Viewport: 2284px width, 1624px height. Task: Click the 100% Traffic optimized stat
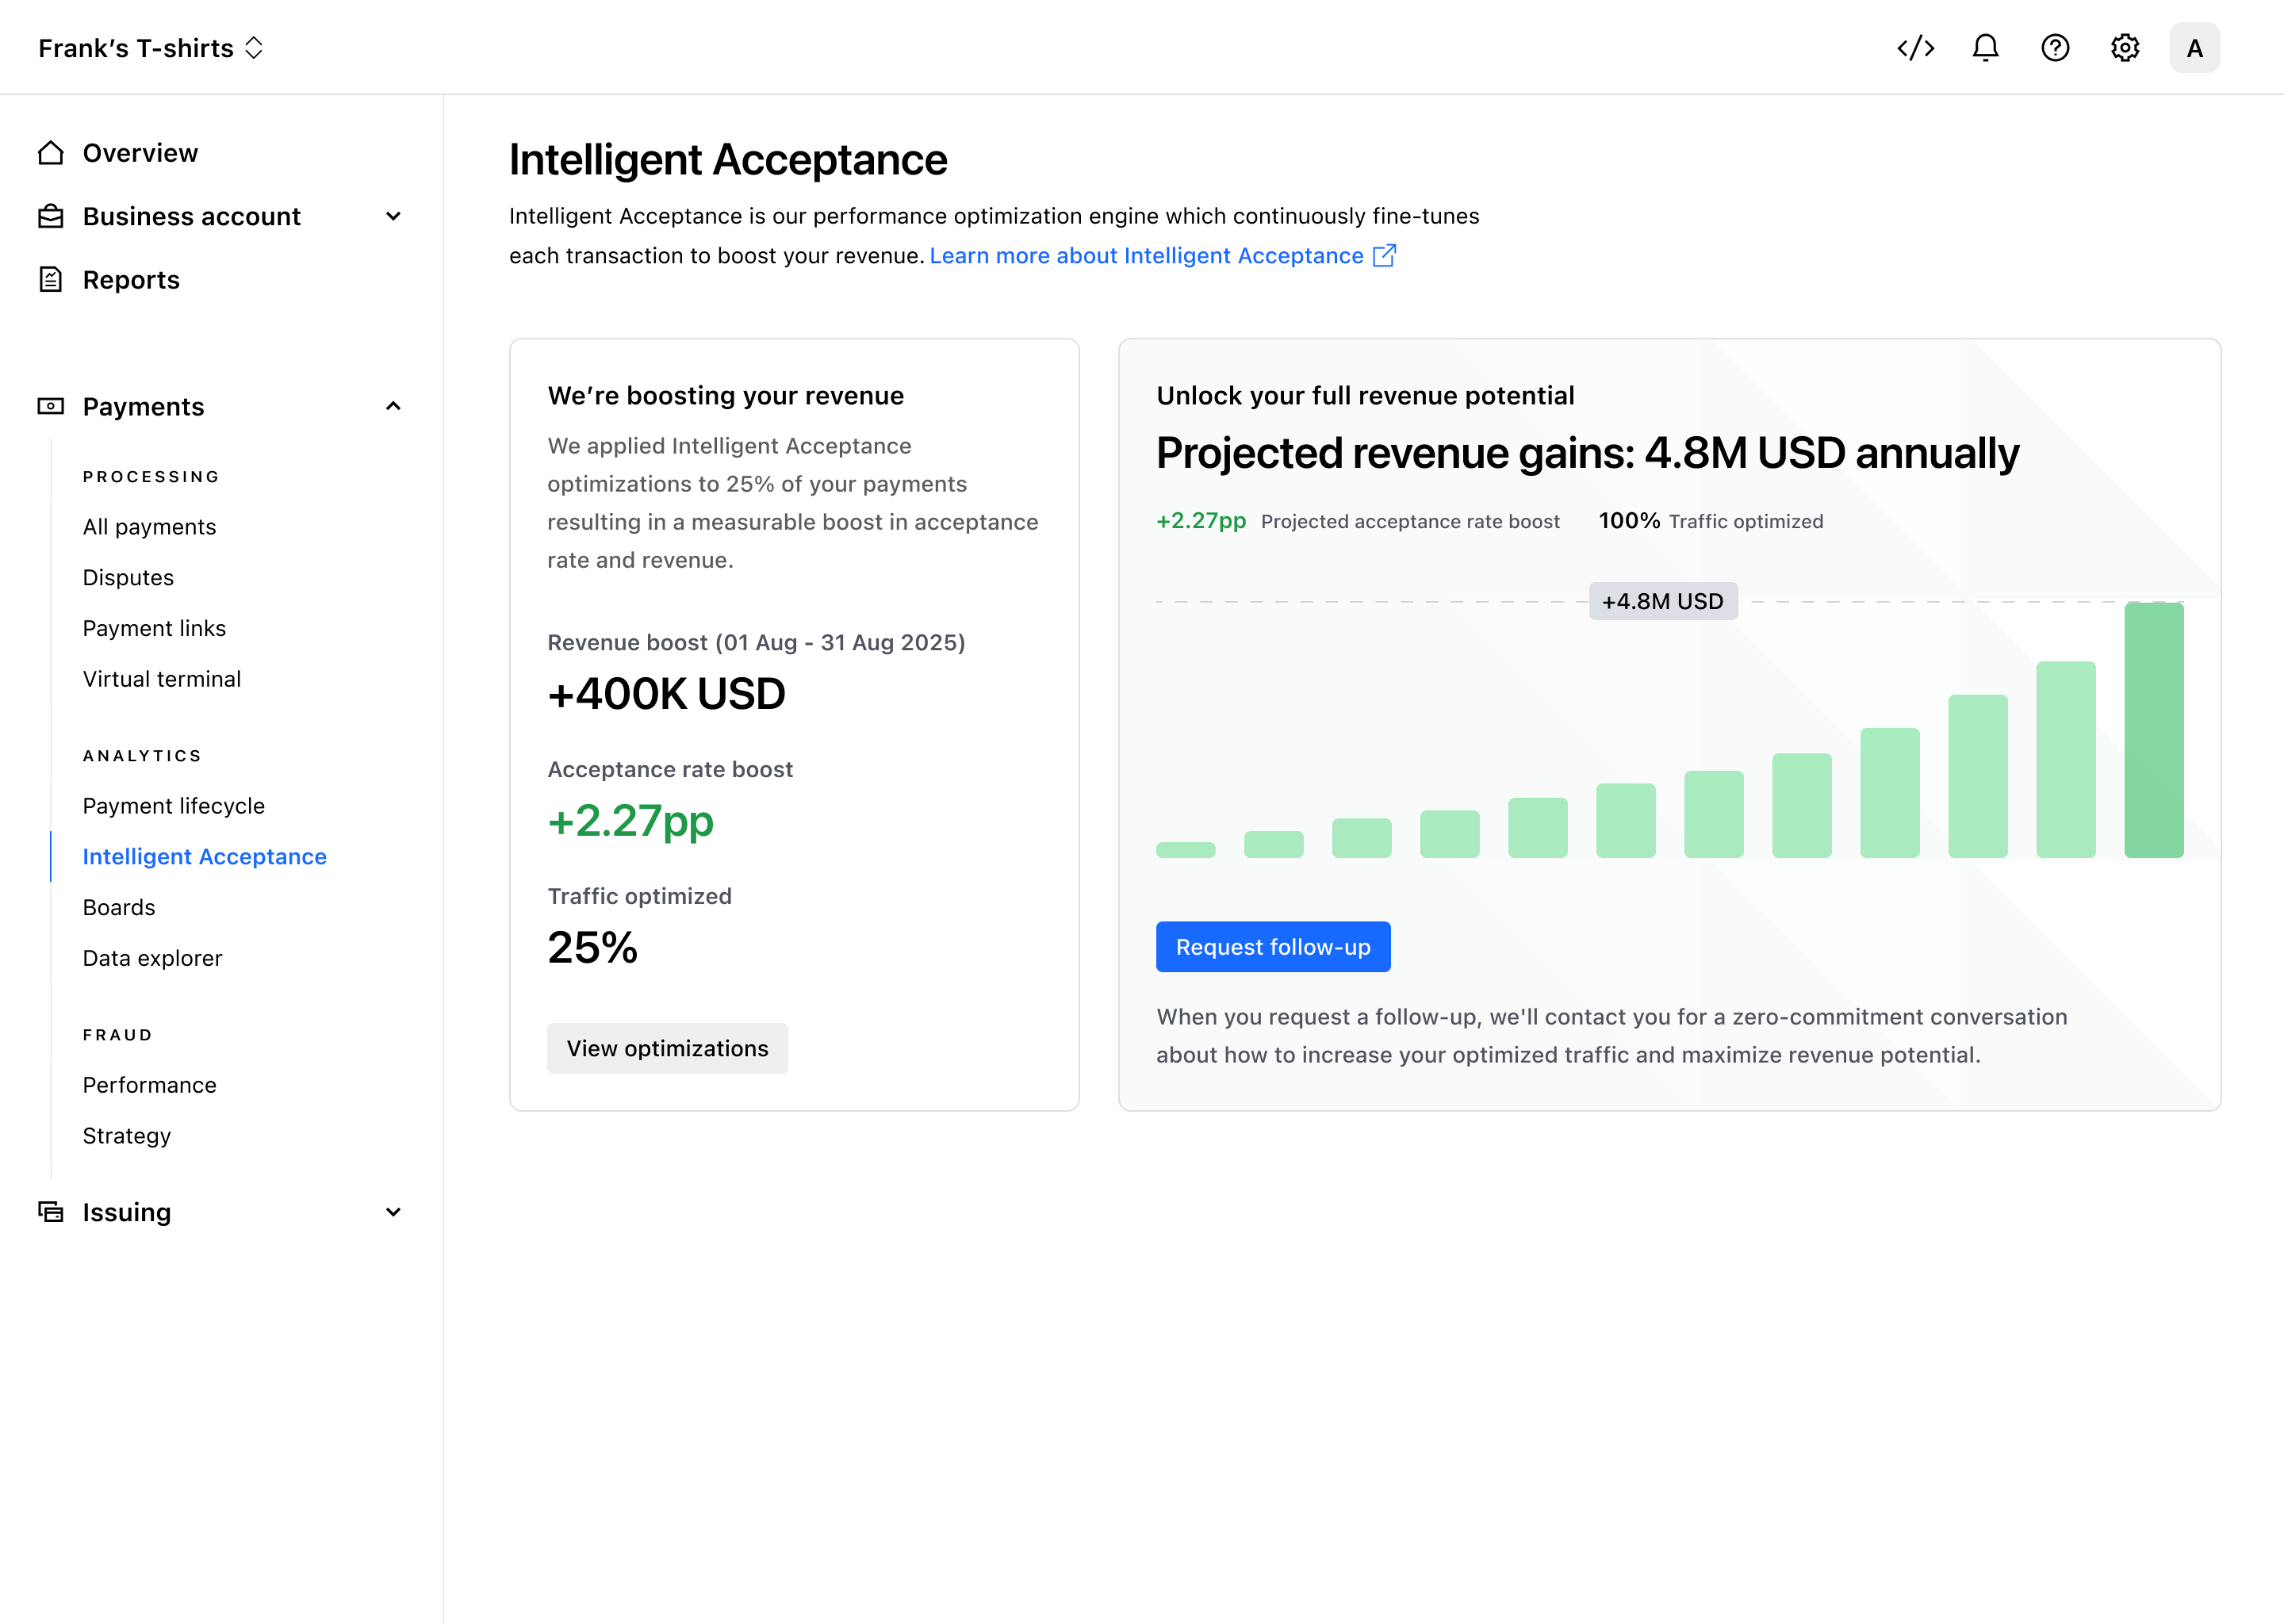[x=1710, y=521]
